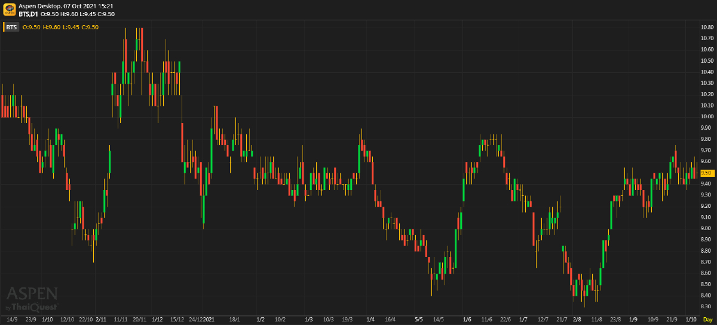Click the 11/8 date on the time axis

[596, 320]
